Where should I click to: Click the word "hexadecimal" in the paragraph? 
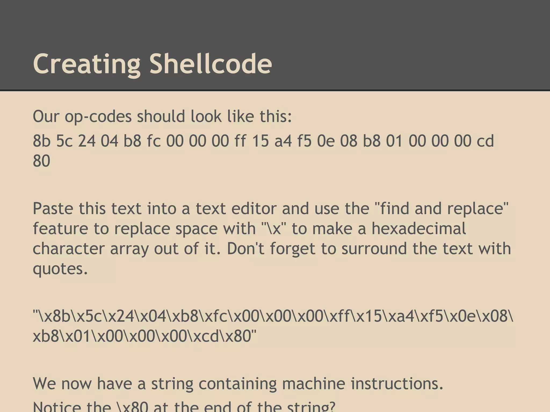coord(419,229)
